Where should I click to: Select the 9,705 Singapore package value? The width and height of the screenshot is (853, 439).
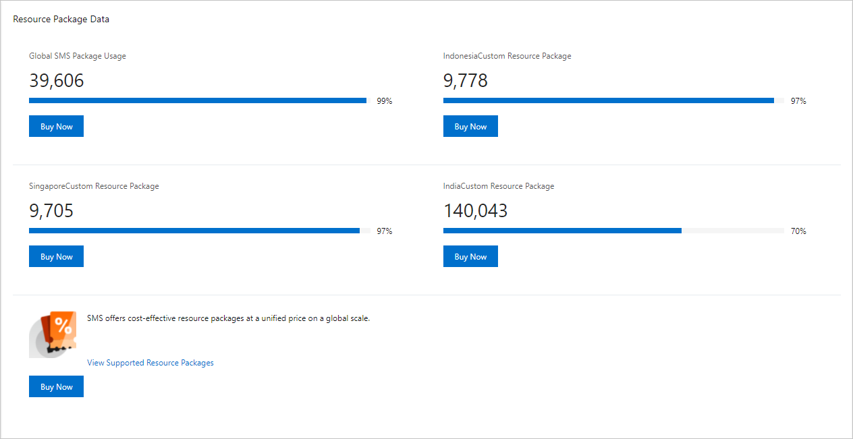pos(51,211)
